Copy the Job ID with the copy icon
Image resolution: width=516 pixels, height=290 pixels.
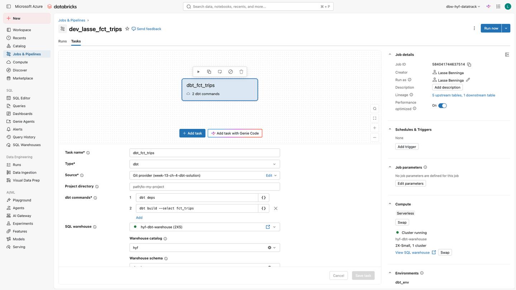pyautogui.click(x=469, y=64)
